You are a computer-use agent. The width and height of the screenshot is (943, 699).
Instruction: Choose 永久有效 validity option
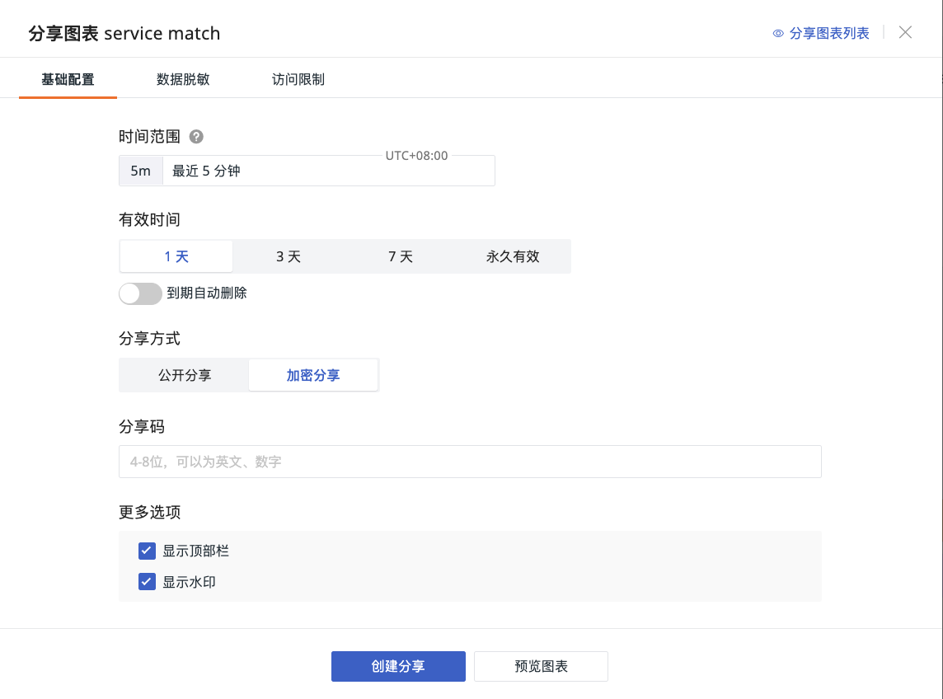513,256
